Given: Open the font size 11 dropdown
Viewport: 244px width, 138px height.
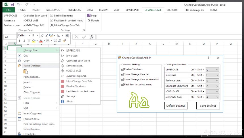Looking at the screenshot, I should [38, 36].
